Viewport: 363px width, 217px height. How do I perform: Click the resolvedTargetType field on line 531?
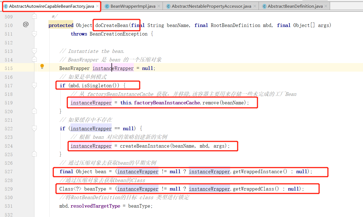coord(95,206)
